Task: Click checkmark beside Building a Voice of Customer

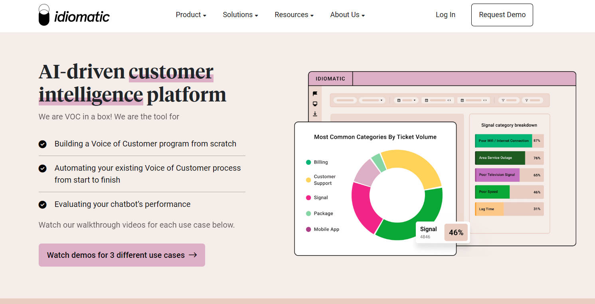Action: tap(43, 144)
